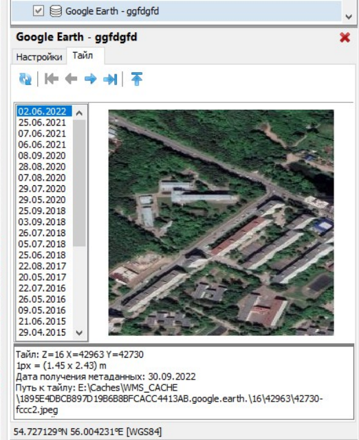Toggle the Google Earth - ggfdgfd layer checkbox
This screenshot has height=440, width=359.
click(39, 11)
